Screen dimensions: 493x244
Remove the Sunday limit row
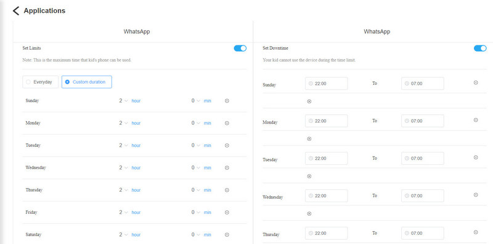227,101
